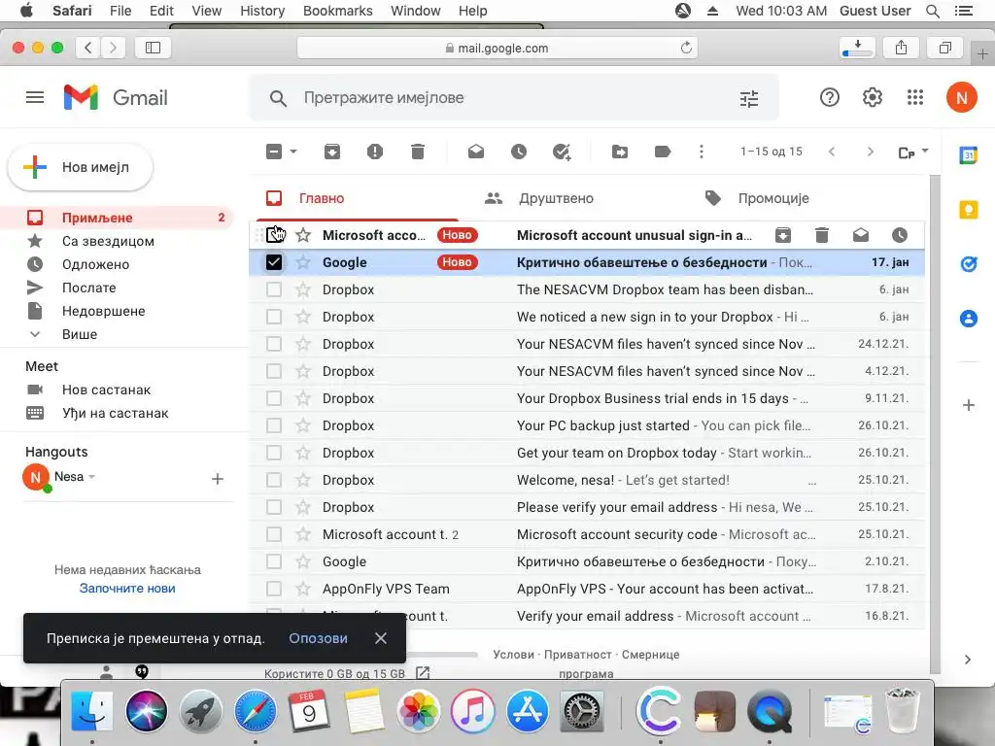
Task: Open Google Calendar side panel icon
Action: click(x=969, y=154)
